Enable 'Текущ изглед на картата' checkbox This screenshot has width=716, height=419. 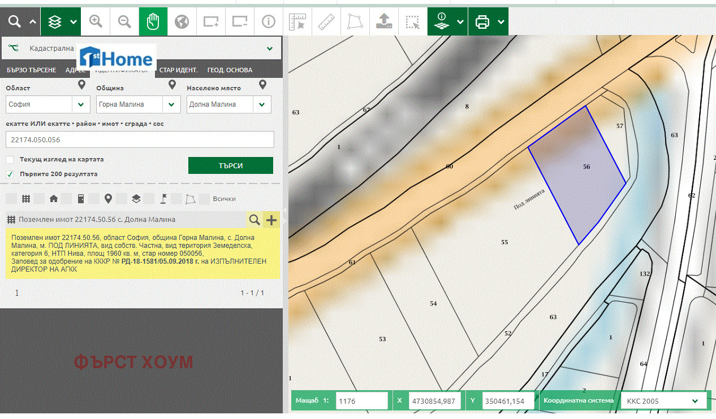(10, 160)
